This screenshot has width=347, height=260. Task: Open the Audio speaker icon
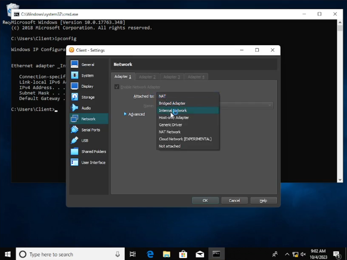pos(74,108)
